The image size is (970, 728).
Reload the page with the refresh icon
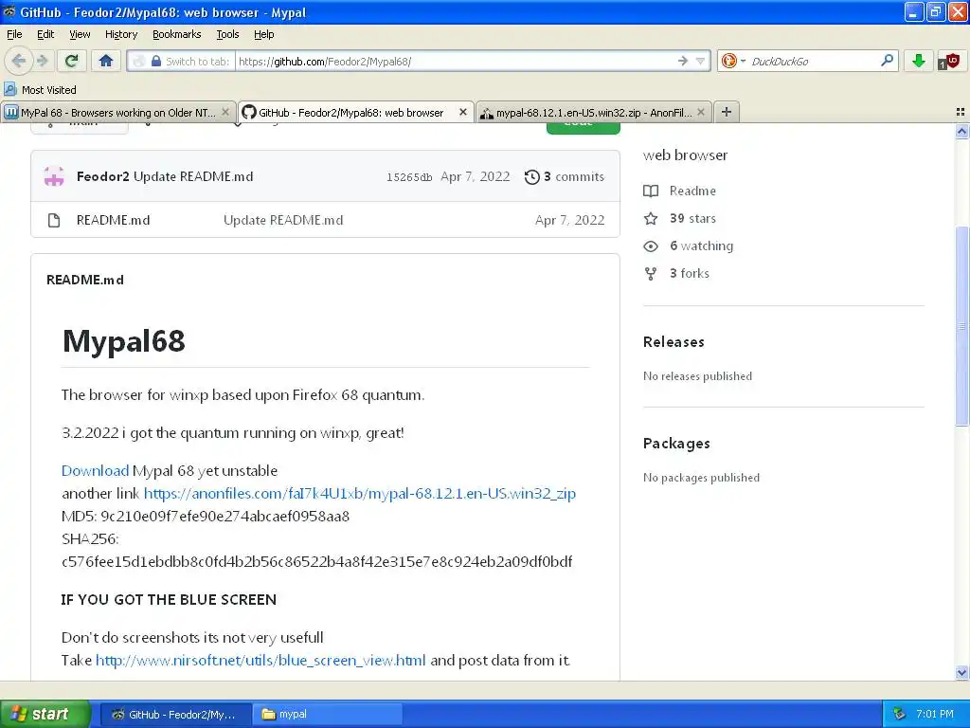(x=72, y=61)
